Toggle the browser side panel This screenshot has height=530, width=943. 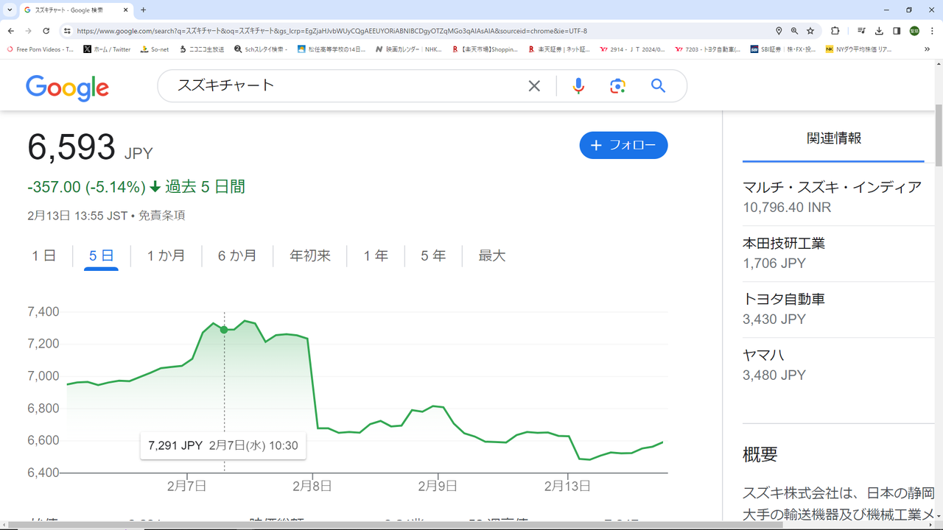(897, 31)
